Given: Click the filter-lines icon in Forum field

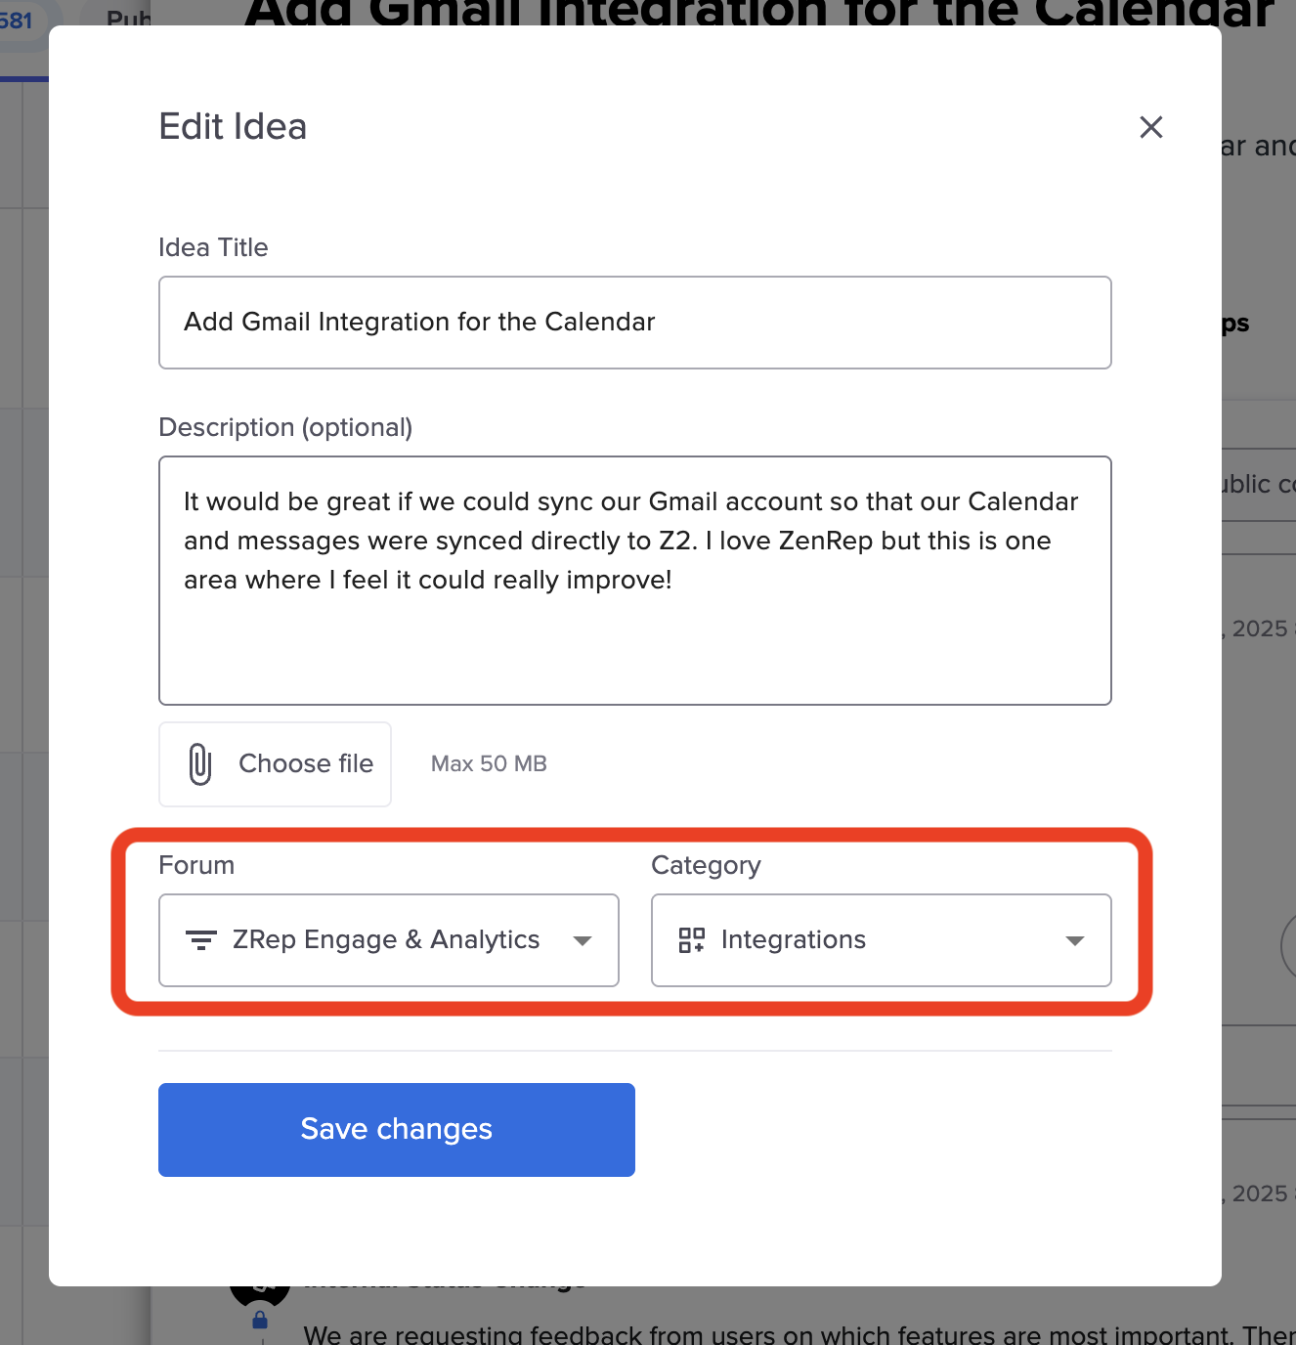Looking at the screenshot, I should (201, 940).
